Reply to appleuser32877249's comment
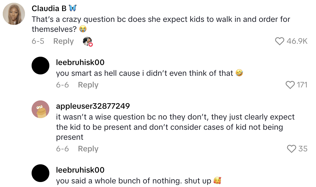 pos(88,149)
